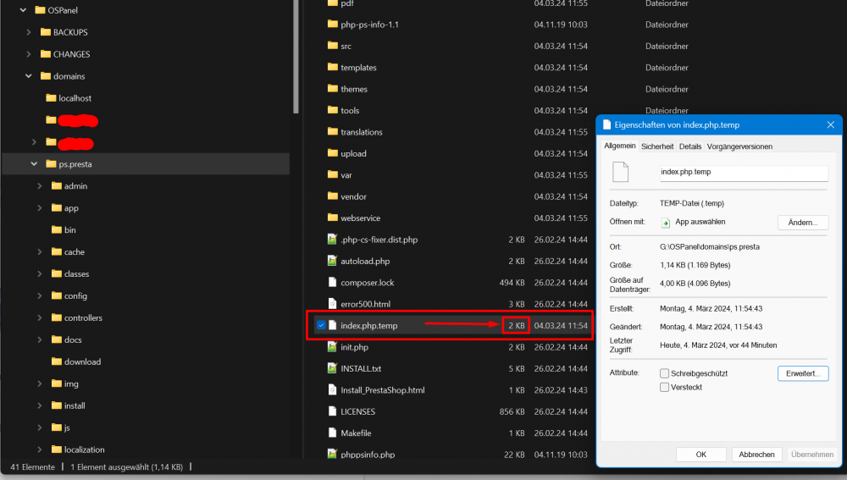Expand the admin folder node
The height and width of the screenshot is (480, 847).
(x=40, y=185)
